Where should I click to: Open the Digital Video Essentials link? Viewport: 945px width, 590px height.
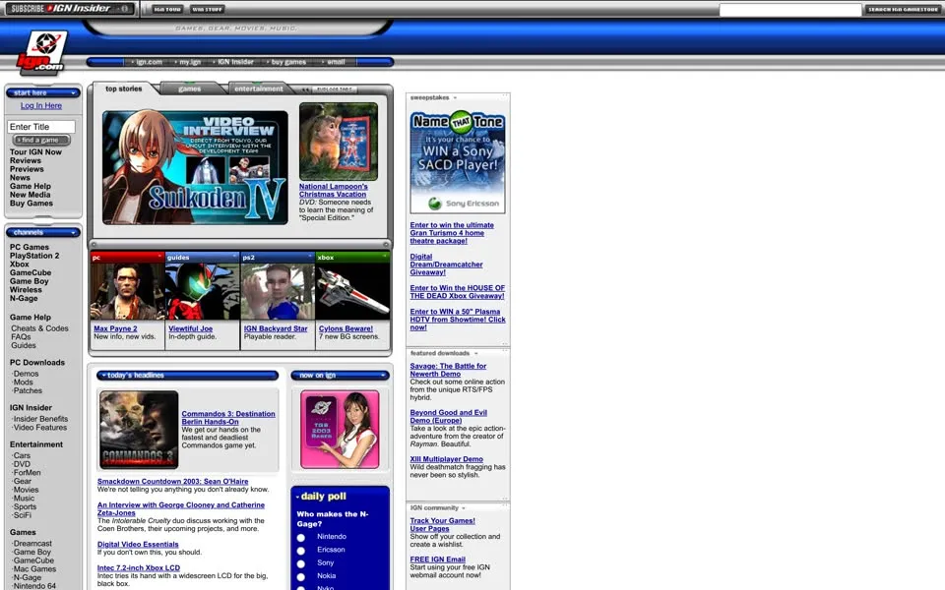pyautogui.click(x=138, y=544)
